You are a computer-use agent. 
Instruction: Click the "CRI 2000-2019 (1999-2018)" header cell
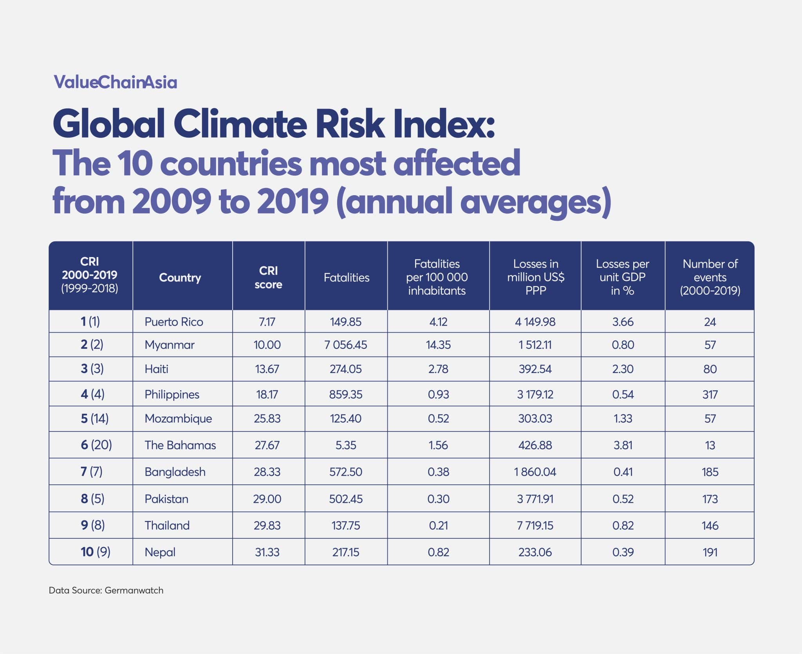click(90, 275)
